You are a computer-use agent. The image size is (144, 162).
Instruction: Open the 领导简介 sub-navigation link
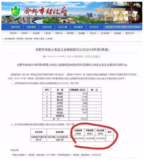25,33
